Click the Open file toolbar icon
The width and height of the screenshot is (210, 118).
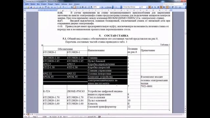tap(28, 7)
